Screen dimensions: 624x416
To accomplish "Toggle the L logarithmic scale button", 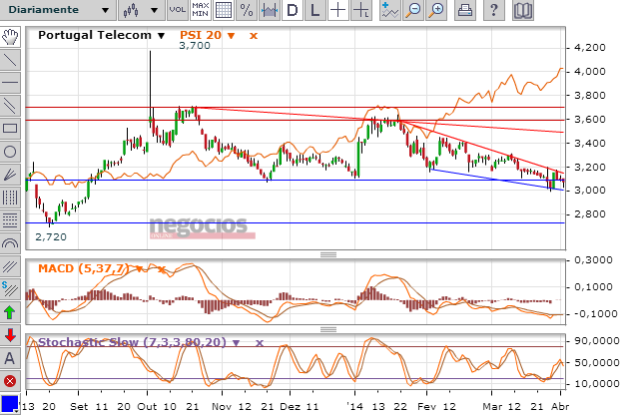I will 315,10.
